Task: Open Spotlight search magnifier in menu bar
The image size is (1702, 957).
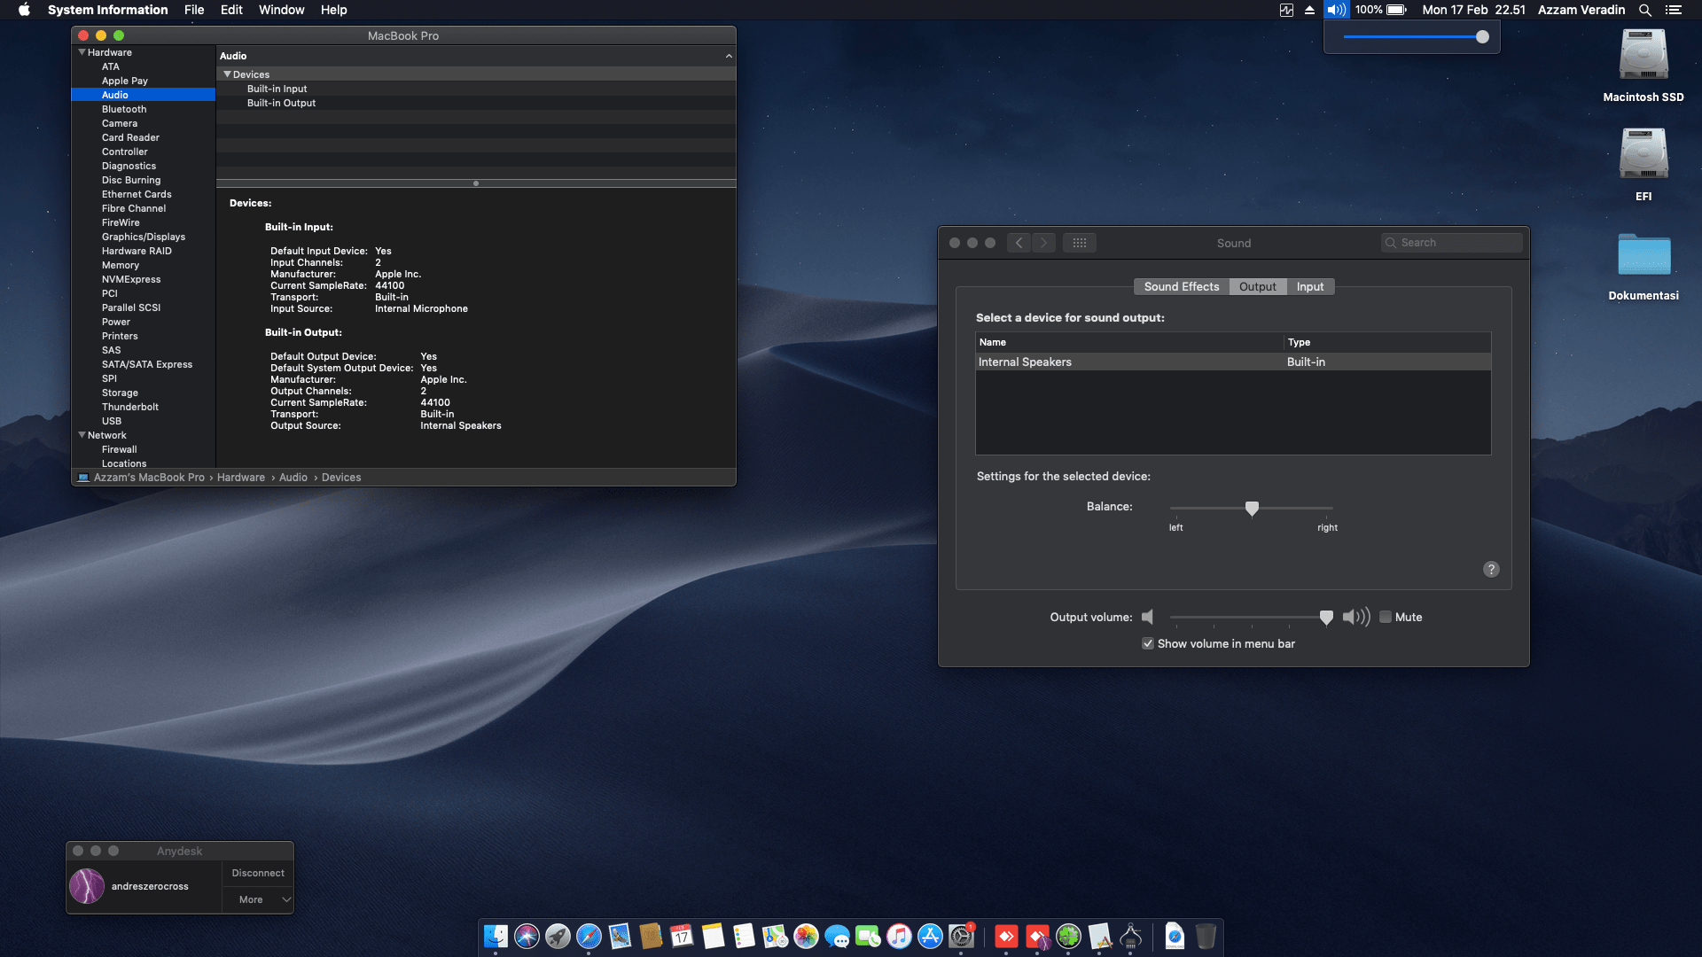Action: coord(1644,10)
